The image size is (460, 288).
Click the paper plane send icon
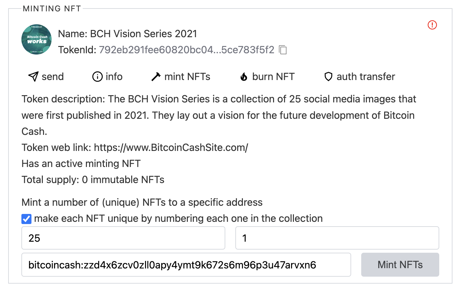(33, 76)
